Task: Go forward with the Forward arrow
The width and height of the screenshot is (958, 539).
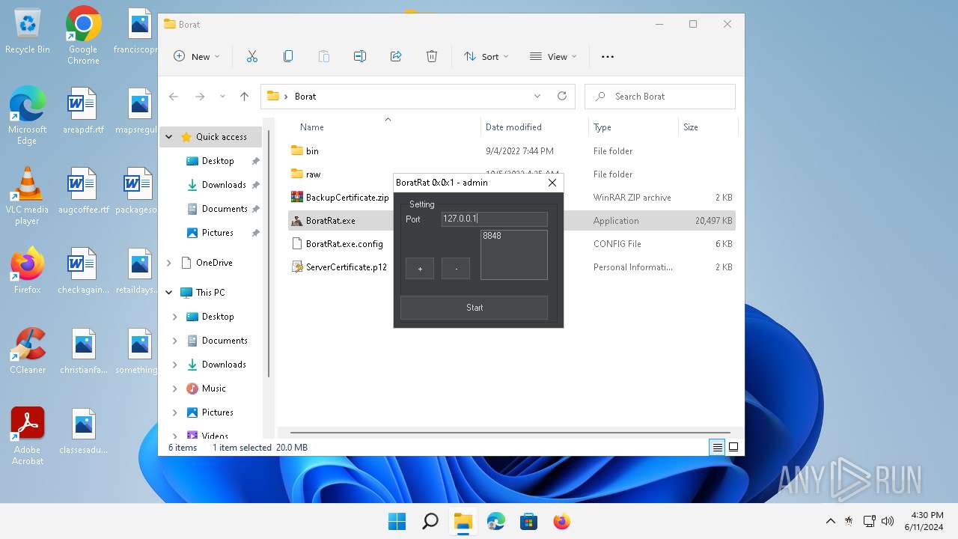Action: 200,97
